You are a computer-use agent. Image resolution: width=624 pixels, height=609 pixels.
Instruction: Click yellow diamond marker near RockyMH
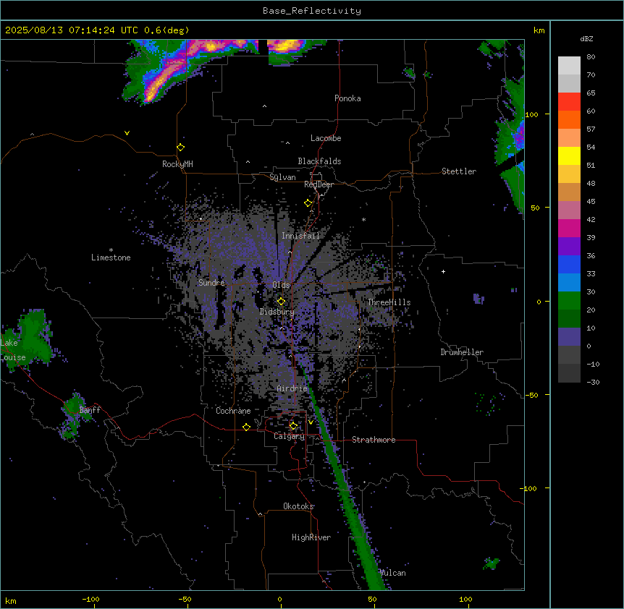pos(181,148)
